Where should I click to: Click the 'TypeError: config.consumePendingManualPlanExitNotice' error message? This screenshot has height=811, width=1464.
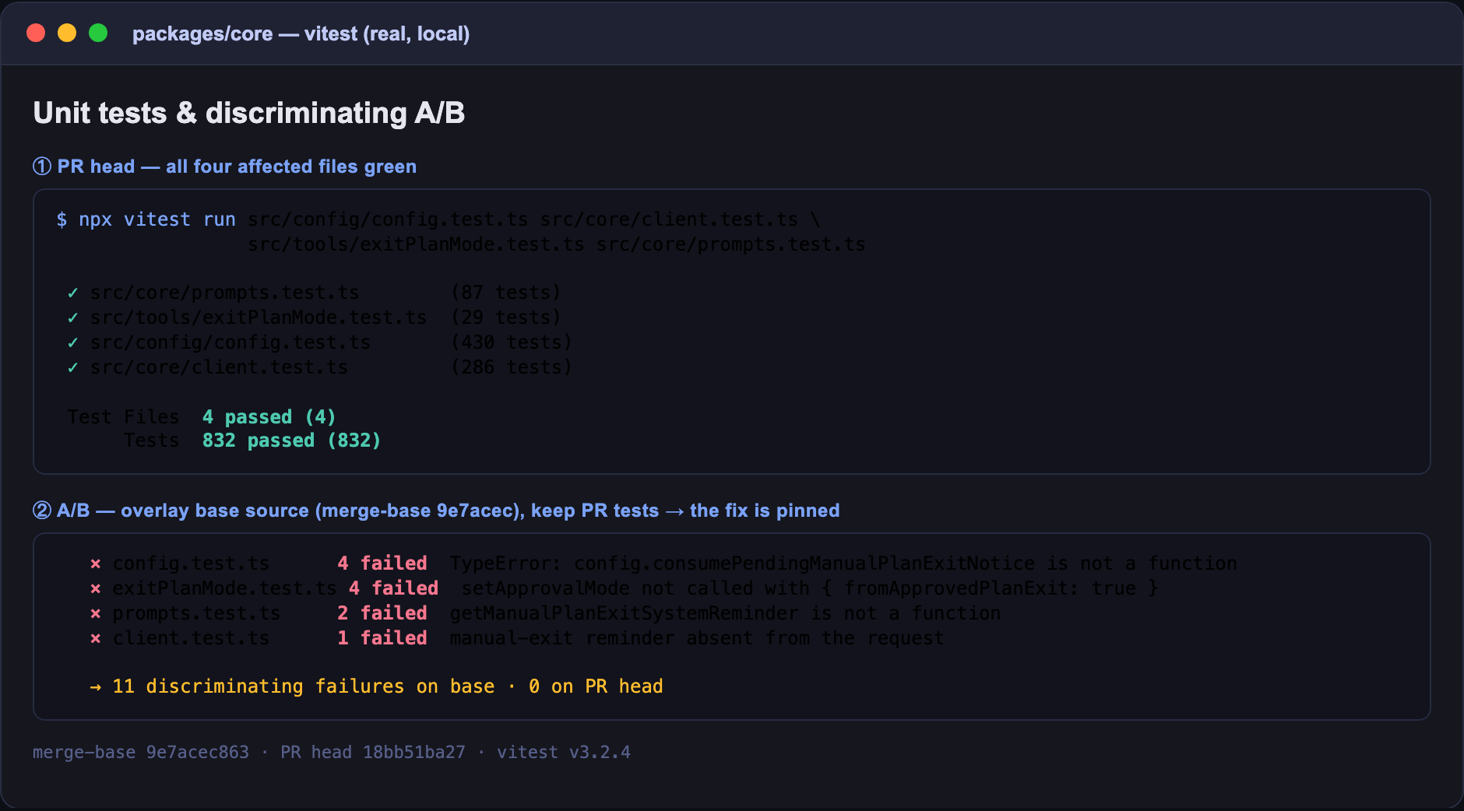[x=843, y=564]
